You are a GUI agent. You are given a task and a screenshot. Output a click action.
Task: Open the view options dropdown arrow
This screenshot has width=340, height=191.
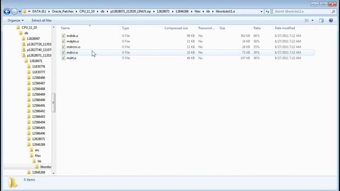tap(312, 20)
